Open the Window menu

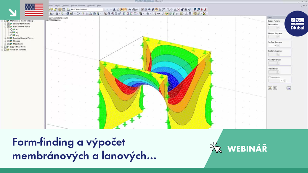(x=91, y=6)
